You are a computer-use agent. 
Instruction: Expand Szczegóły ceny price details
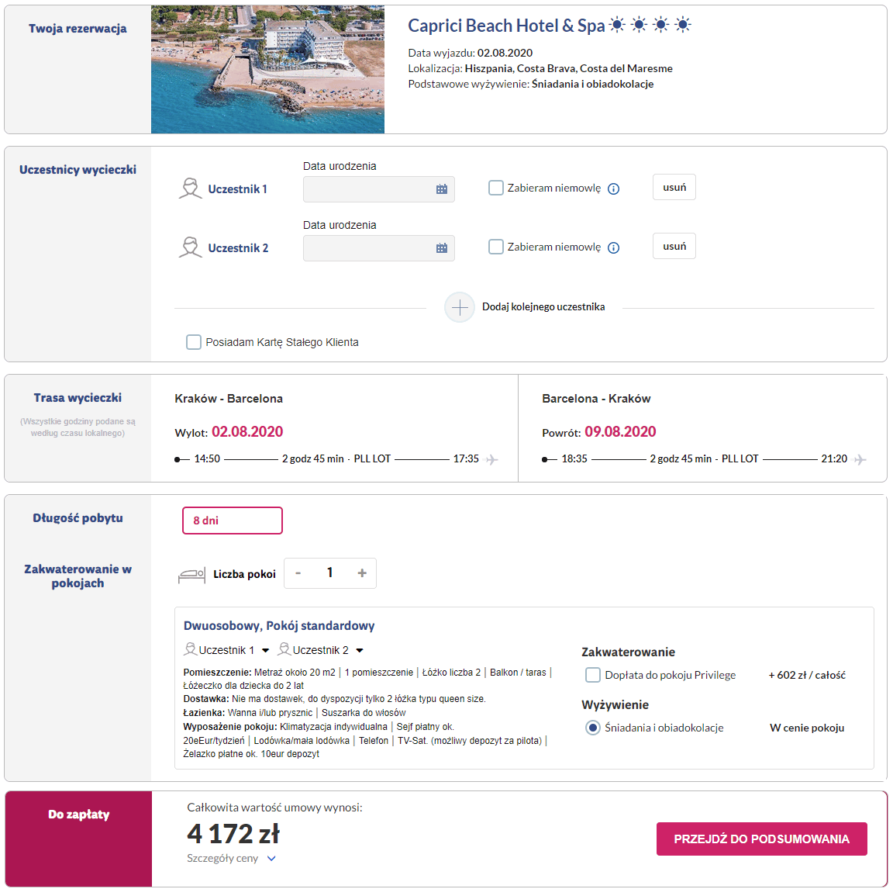231,858
